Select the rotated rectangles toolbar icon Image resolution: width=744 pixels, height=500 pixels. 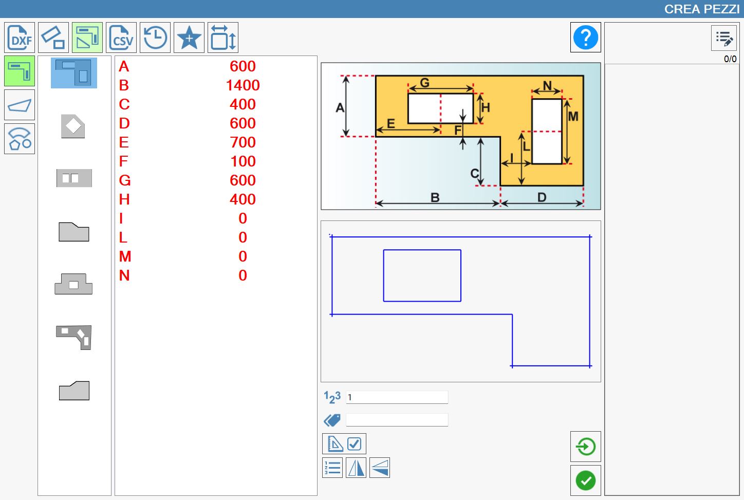click(53, 38)
